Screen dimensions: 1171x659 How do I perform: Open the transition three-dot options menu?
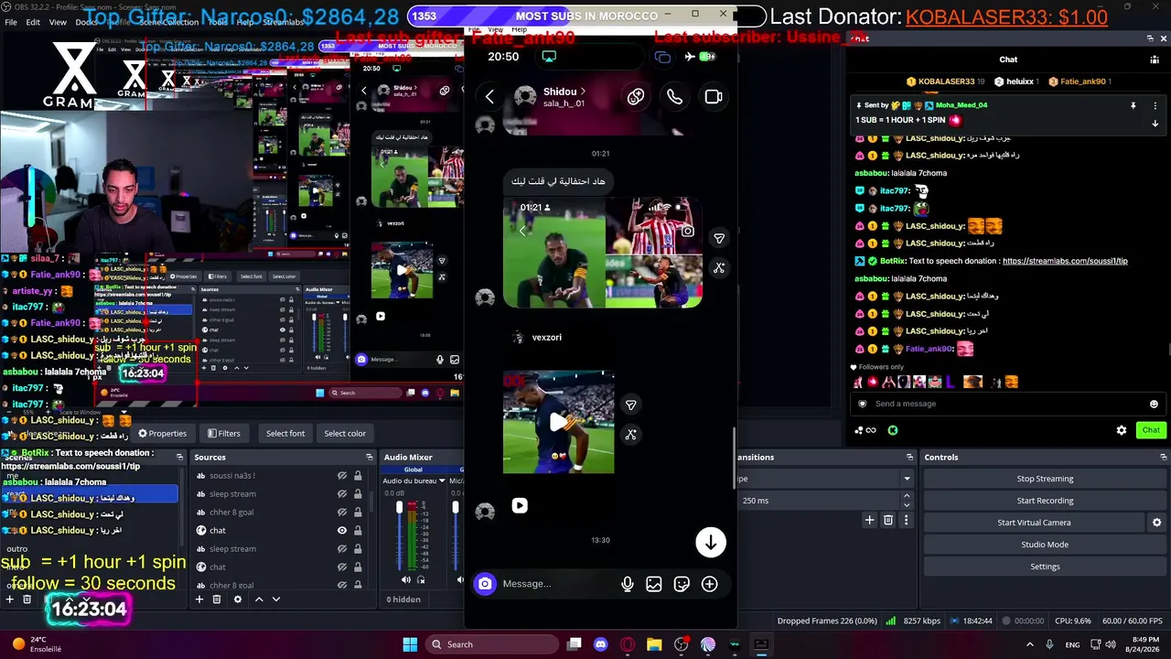pos(907,520)
